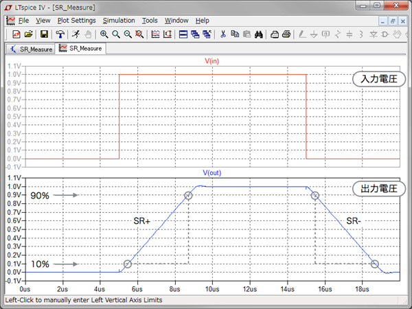Click the Tile windows horizontally icon
This screenshot has width=412, height=309.
(x=183, y=34)
